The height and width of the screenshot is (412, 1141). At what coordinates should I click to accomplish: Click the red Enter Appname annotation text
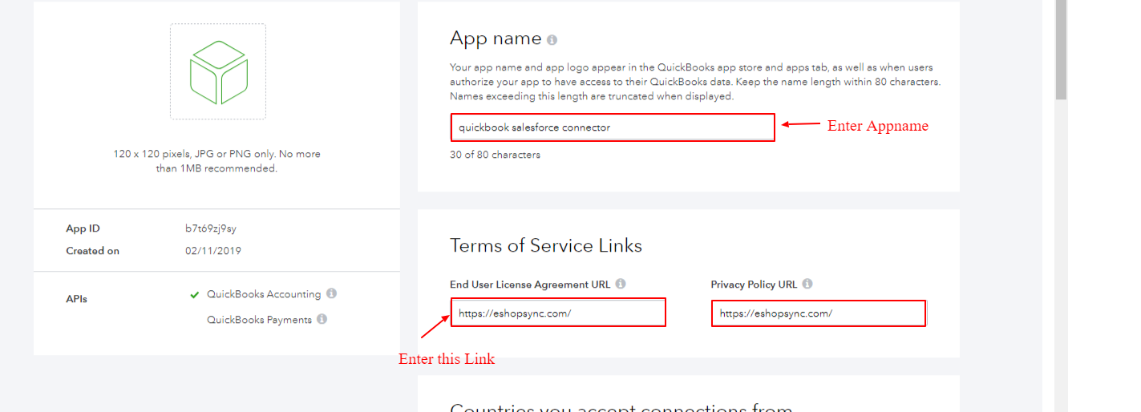(877, 126)
